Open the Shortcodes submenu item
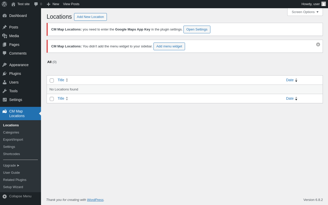Screen dimensions: 328x205 [12, 154]
